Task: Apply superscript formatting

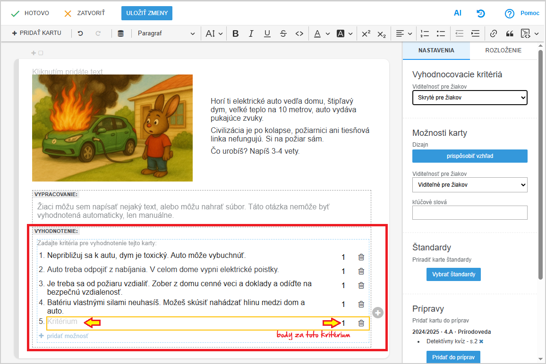Action: tap(366, 33)
